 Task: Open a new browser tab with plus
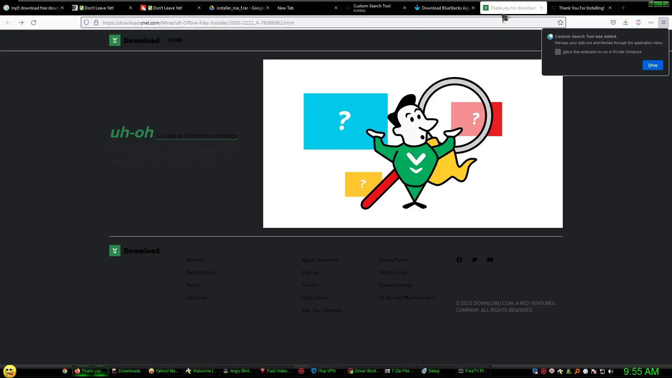pyautogui.click(x=623, y=8)
